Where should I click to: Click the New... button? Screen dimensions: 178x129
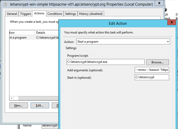click(19, 105)
